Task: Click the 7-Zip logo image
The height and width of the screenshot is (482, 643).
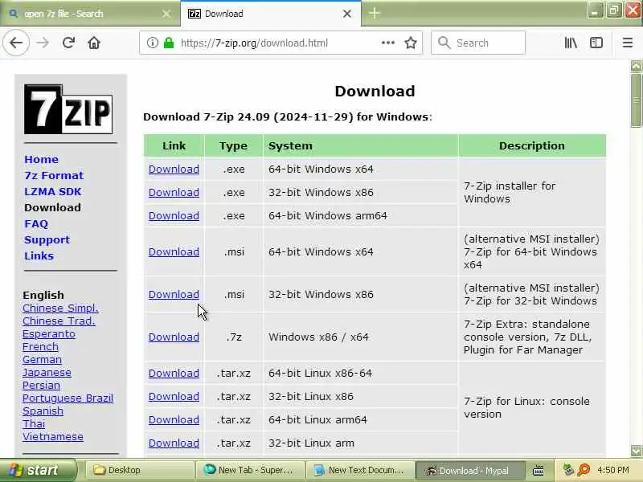Action: (x=68, y=109)
